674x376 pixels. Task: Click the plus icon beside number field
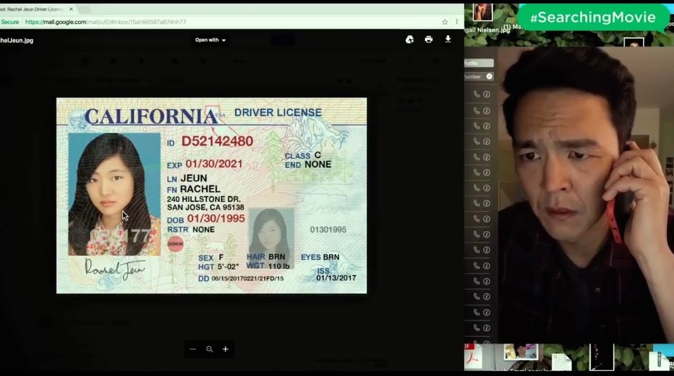click(489, 76)
